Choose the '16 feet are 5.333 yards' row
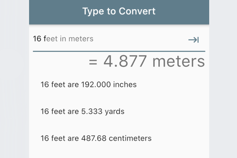The image size is (237, 158). [x=119, y=112]
